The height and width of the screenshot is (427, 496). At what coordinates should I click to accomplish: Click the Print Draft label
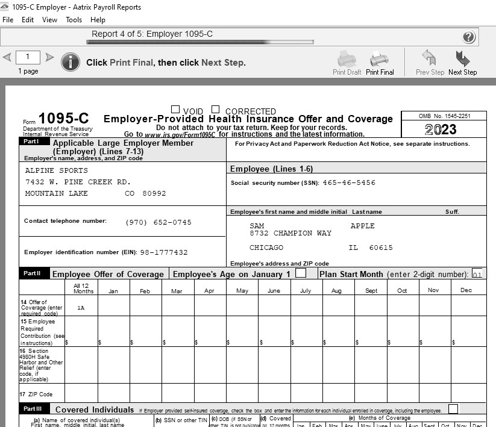[347, 72]
